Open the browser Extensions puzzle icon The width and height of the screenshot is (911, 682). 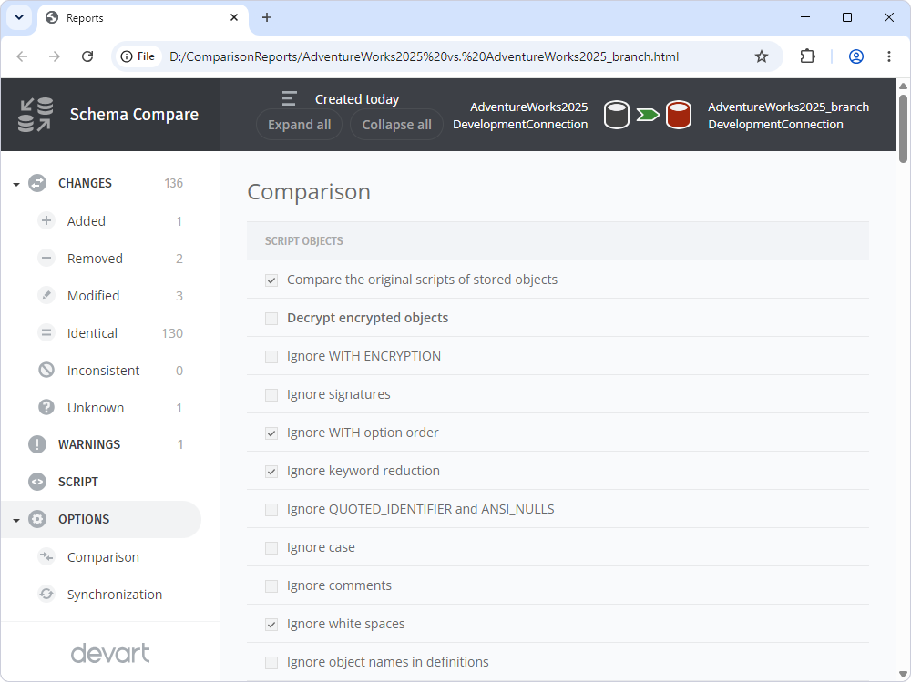point(807,56)
